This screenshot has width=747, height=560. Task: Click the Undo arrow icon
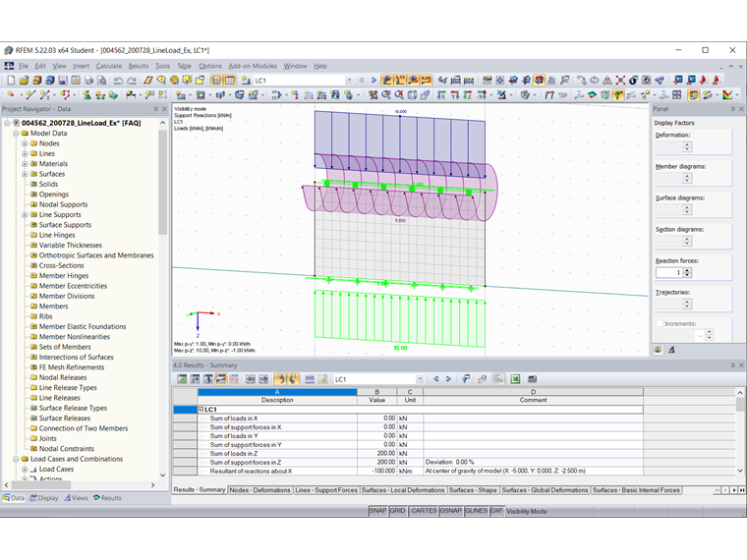tap(118, 80)
